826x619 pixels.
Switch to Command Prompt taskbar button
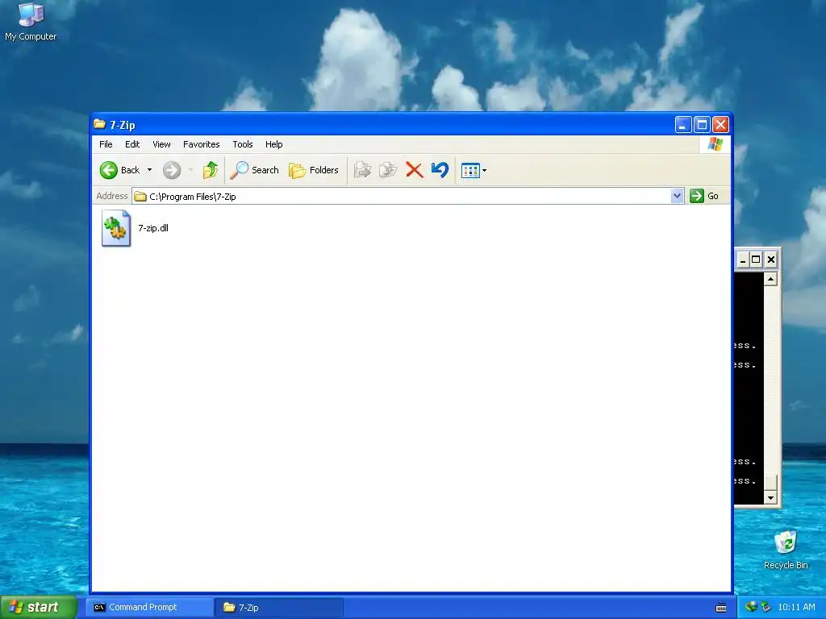point(149,608)
